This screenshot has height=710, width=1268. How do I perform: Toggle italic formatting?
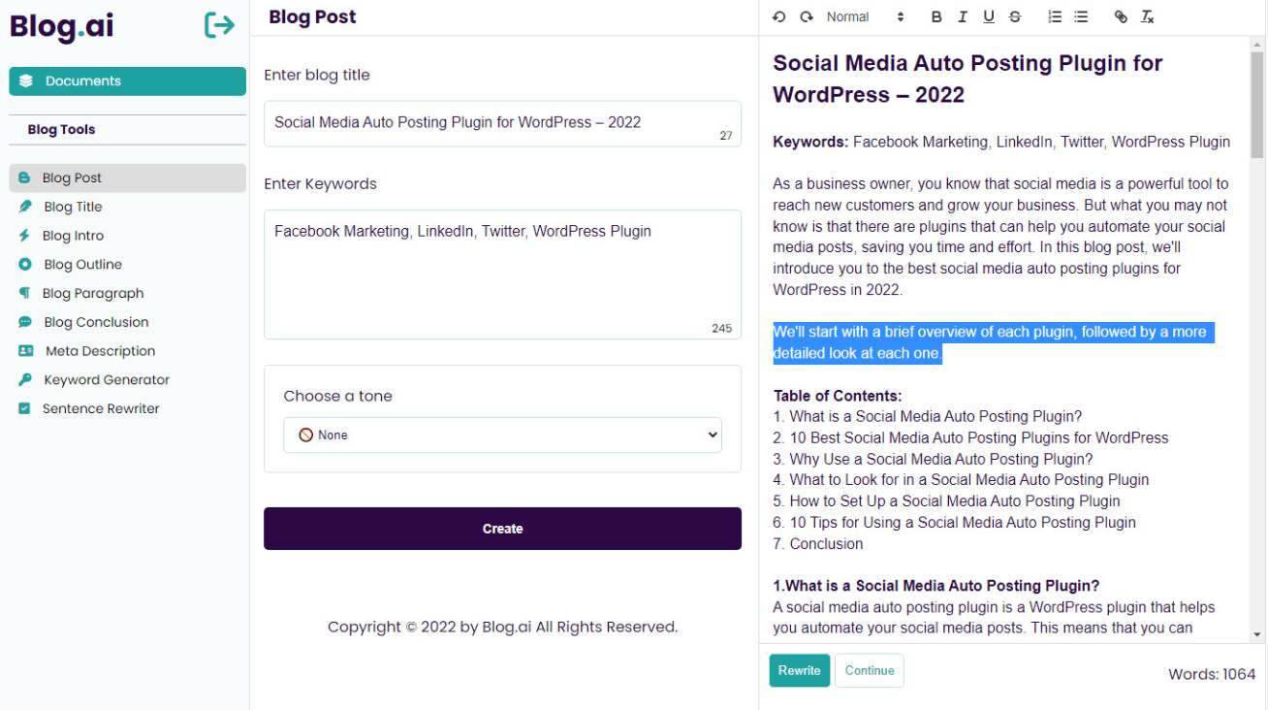click(x=963, y=16)
